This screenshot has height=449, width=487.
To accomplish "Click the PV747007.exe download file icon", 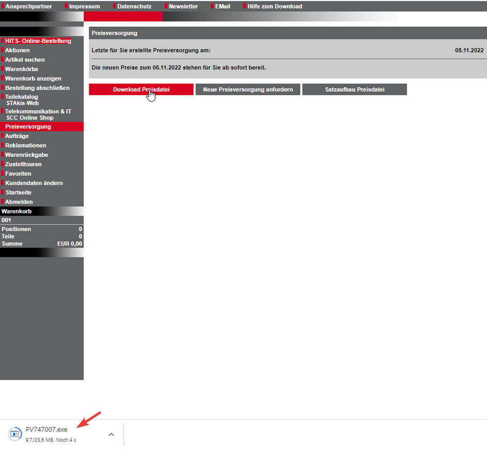I will pyautogui.click(x=15, y=434).
